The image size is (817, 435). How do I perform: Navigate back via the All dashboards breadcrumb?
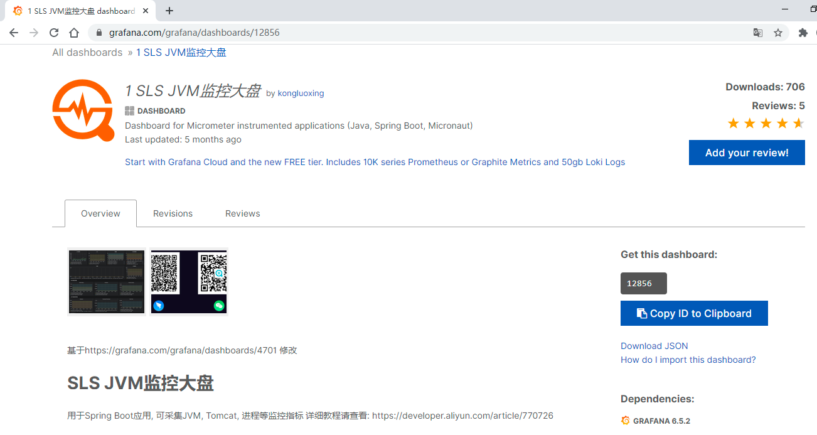click(x=87, y=52)
